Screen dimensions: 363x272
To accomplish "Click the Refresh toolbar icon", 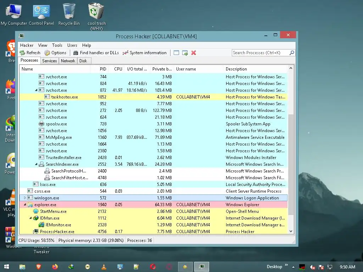I will pos(22,53).
